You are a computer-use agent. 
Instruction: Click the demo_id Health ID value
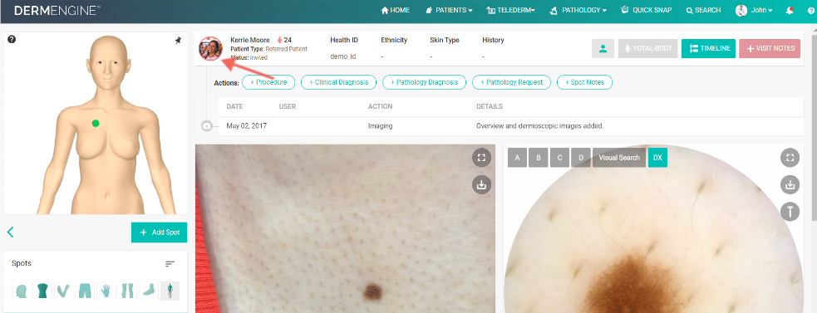click(343, 56)
